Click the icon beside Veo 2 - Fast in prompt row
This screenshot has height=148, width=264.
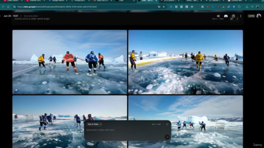(231, 19)
